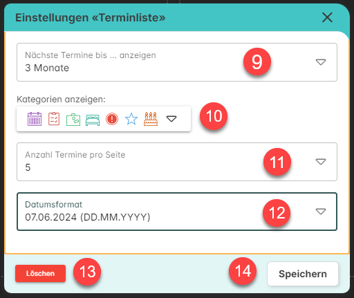354x298 pixels.
Task: Toggle the green suitcase vacation category icon
Action: click(73, 120)
